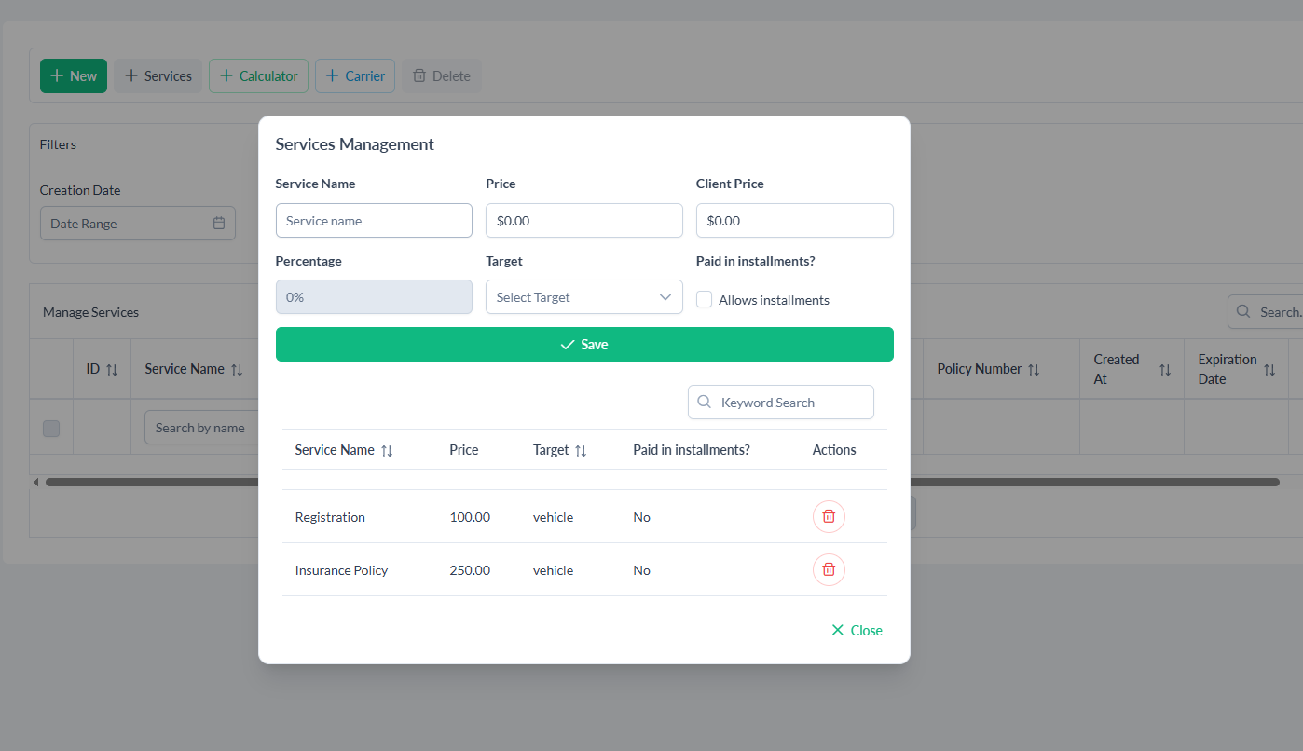Tick the checkbox in the background table row
This screenshot has height=751, width=1303.
51,429
